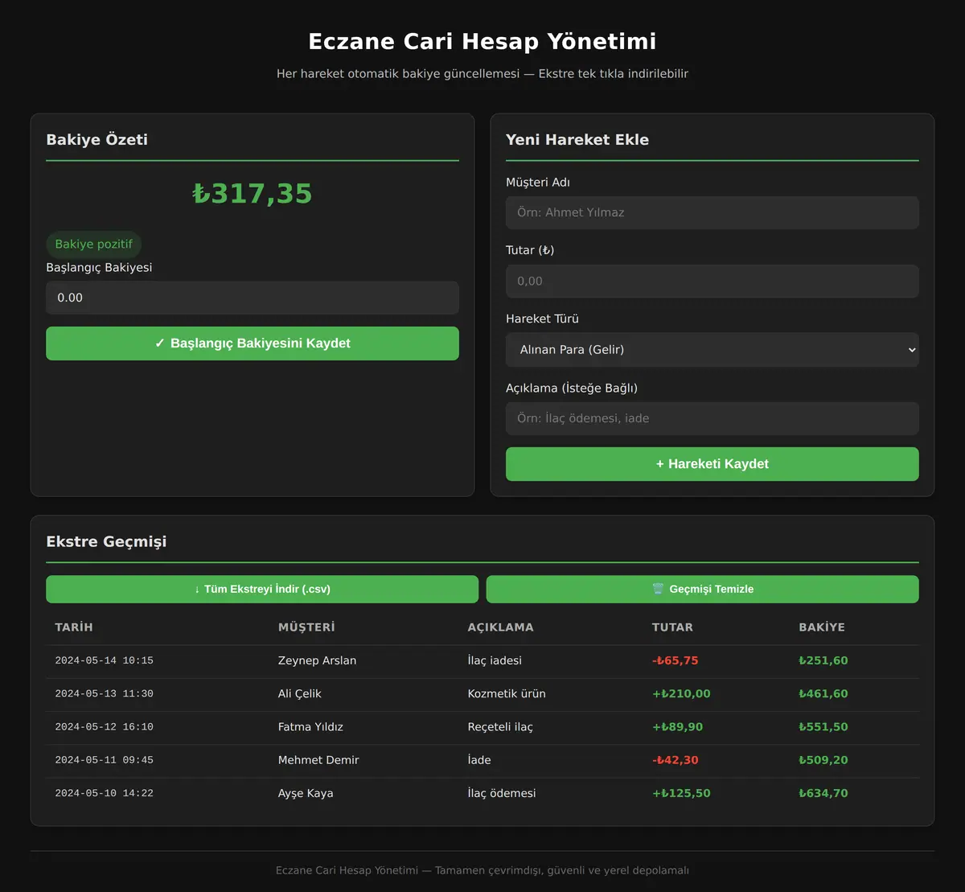Click the ₺509,20 balance value
The width and height of the screenshot is (965, 892).
coord(823,760)
